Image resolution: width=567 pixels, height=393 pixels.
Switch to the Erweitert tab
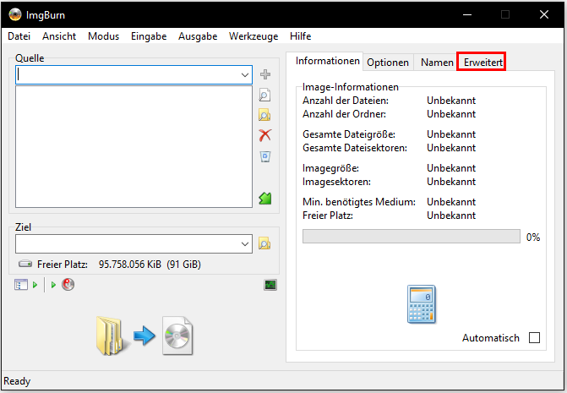pos(483,63)
